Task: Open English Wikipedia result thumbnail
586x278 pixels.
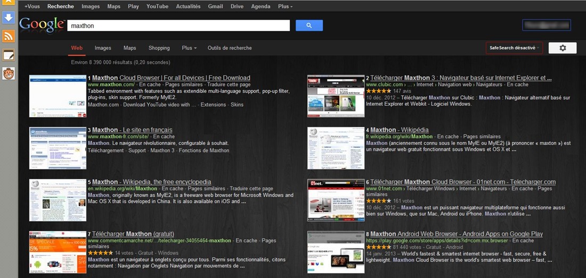Action: (58, 200)
